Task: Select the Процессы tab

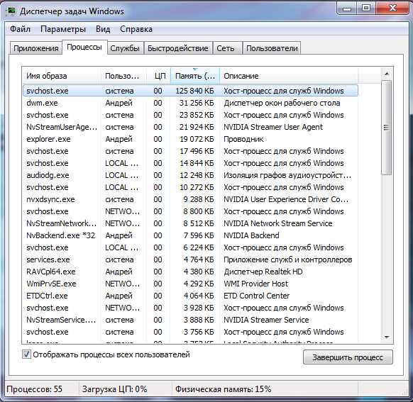Action: coord(84,47)
